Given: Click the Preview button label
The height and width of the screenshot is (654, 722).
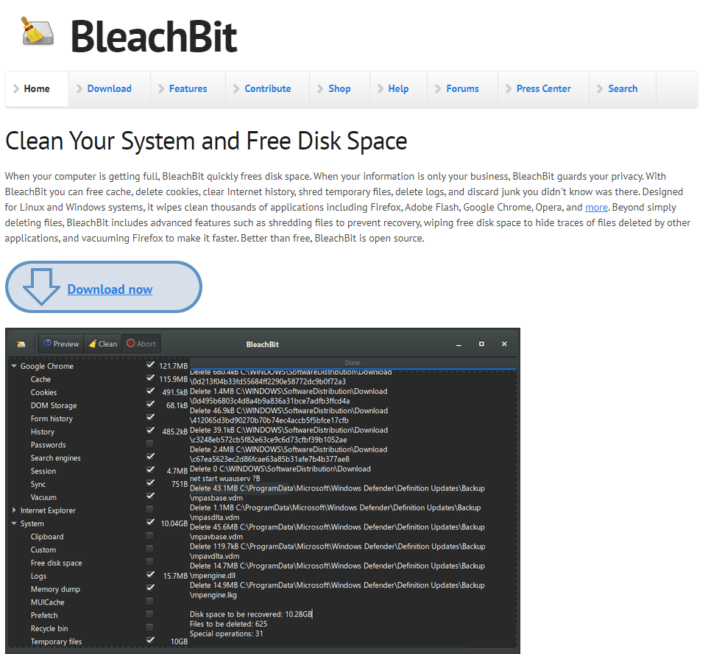Looking at the screenshot, I should click(x=66, y=344).
